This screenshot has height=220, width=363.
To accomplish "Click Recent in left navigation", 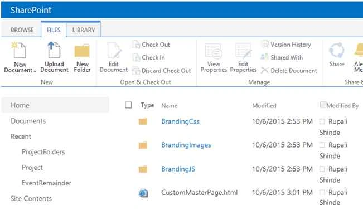I will (x=21, y=136).
